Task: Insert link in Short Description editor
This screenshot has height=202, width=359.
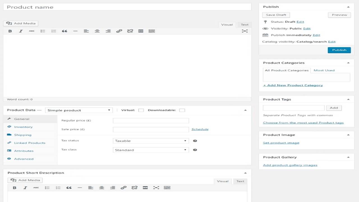Action: [123, 188]
